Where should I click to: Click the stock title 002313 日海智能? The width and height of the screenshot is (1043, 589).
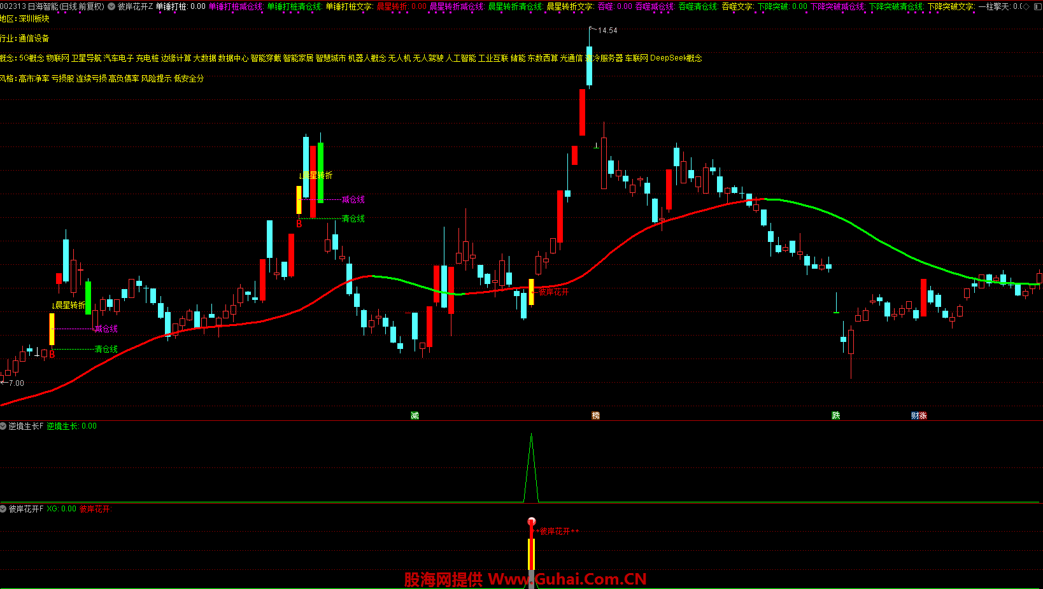point(29,6)
